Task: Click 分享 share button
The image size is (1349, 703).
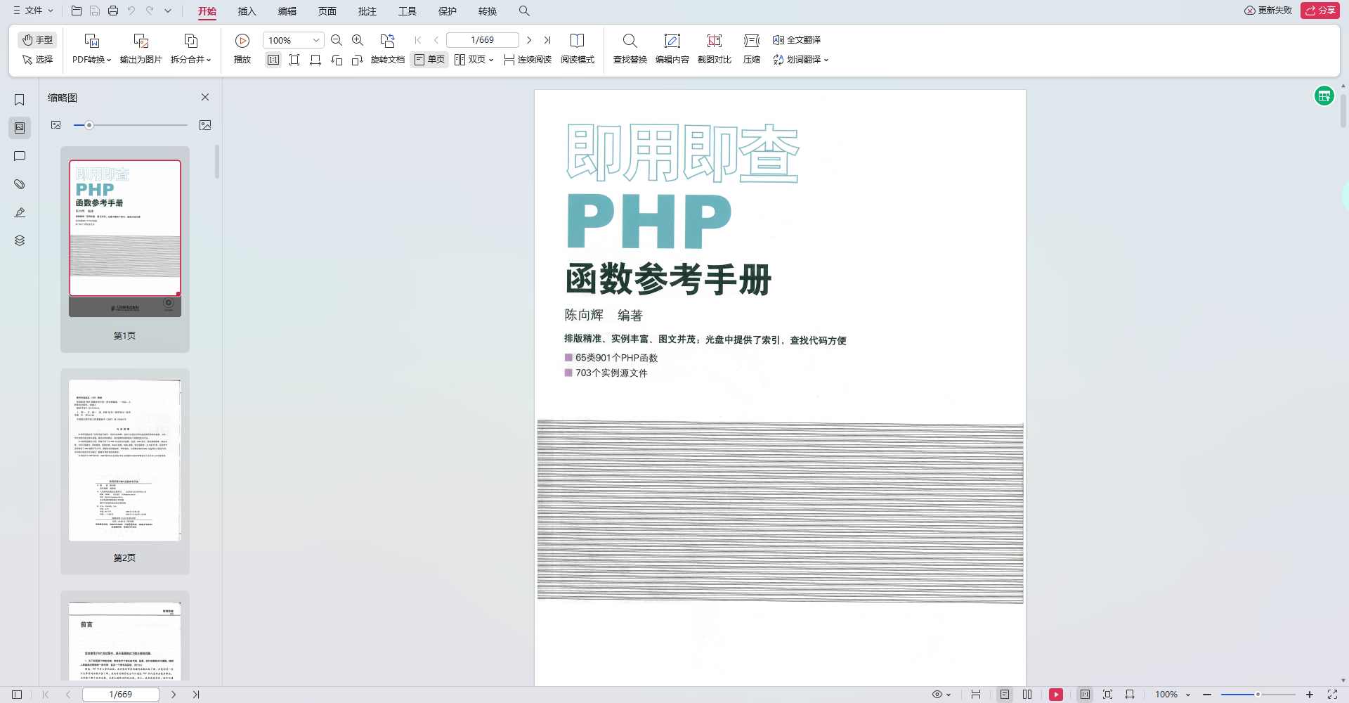Action: pyautogui.click(x=1320, y=11)
